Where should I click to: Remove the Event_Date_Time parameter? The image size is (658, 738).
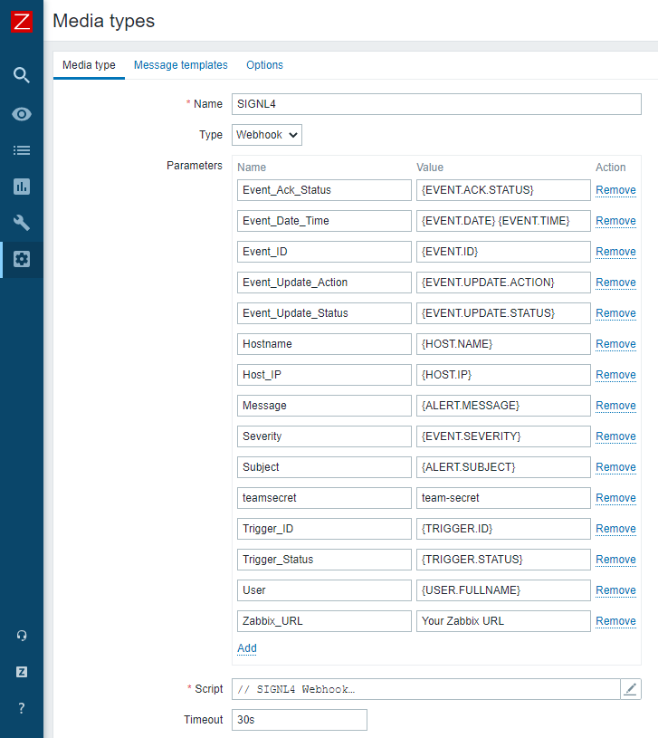point(615,221)
